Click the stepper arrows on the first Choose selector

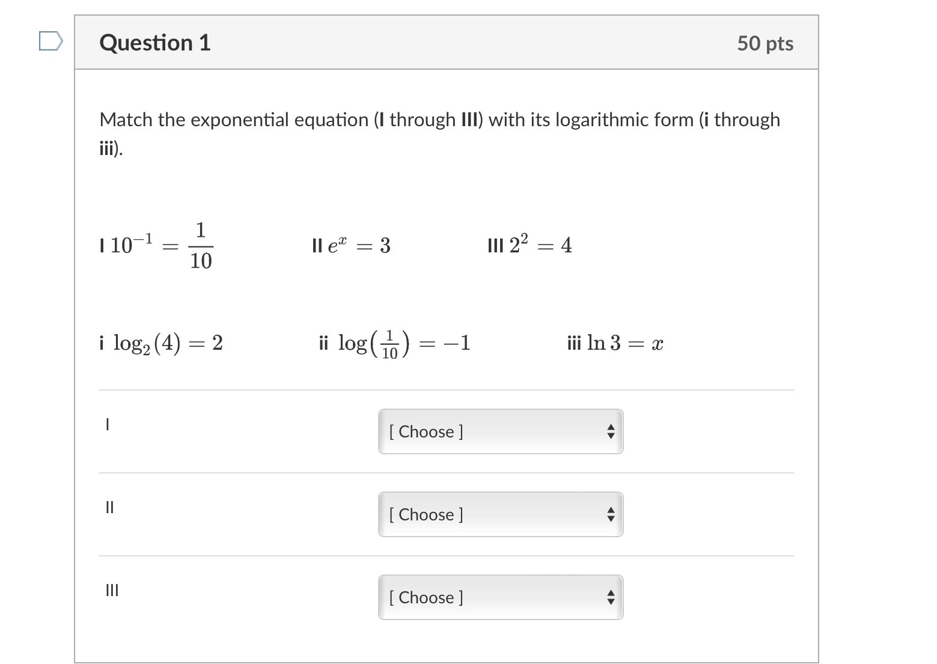point(611,431)
